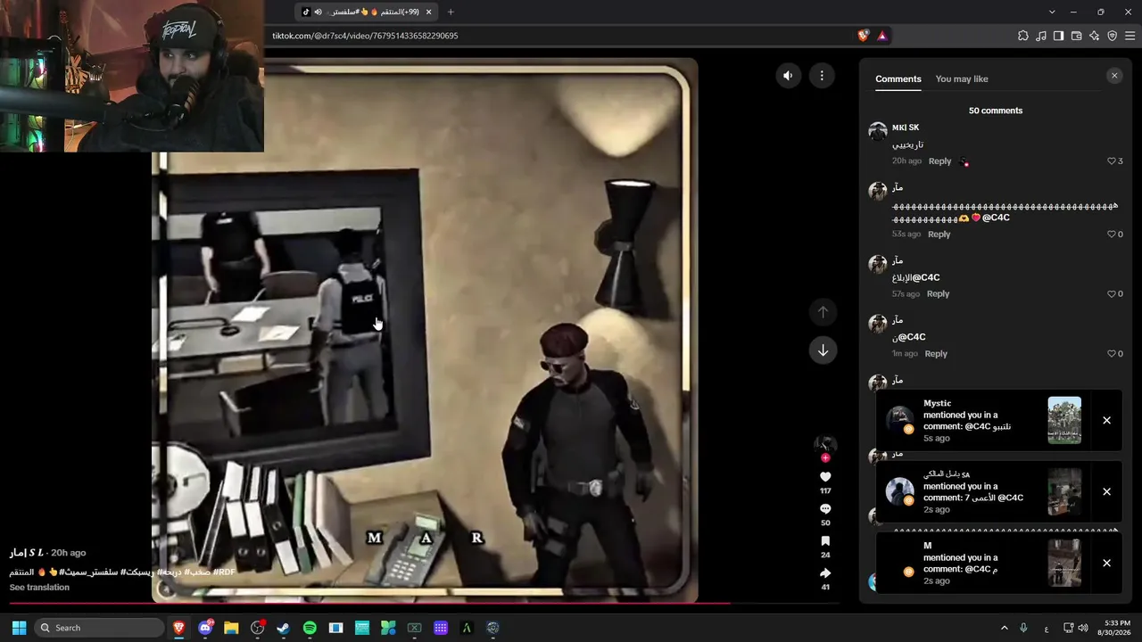
Task: Open the Mystic mention notification text
Action: tap(967, 421)
